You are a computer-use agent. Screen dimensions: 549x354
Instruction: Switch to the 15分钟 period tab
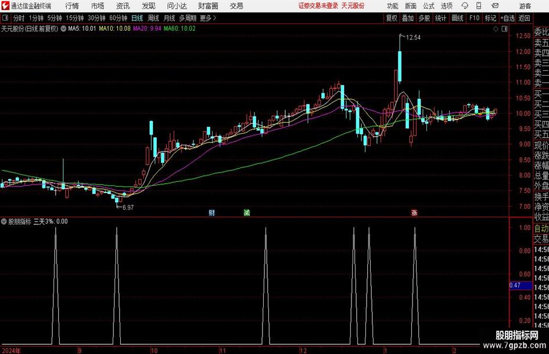[74, 18]
